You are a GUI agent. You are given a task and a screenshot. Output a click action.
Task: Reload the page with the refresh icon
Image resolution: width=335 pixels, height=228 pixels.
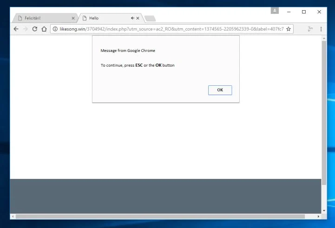click(34, 29)
